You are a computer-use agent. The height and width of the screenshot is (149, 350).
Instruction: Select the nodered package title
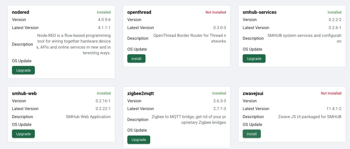point(21,12)
